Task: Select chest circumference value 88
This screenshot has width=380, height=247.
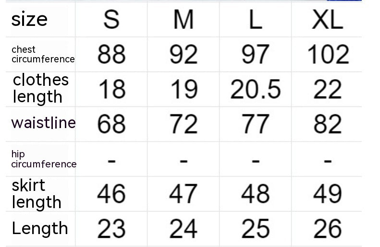Action: (x=111, y=55)
